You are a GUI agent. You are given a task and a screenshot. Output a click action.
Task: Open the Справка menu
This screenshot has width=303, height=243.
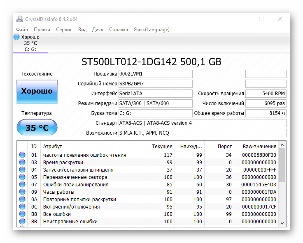click(119, 30)
